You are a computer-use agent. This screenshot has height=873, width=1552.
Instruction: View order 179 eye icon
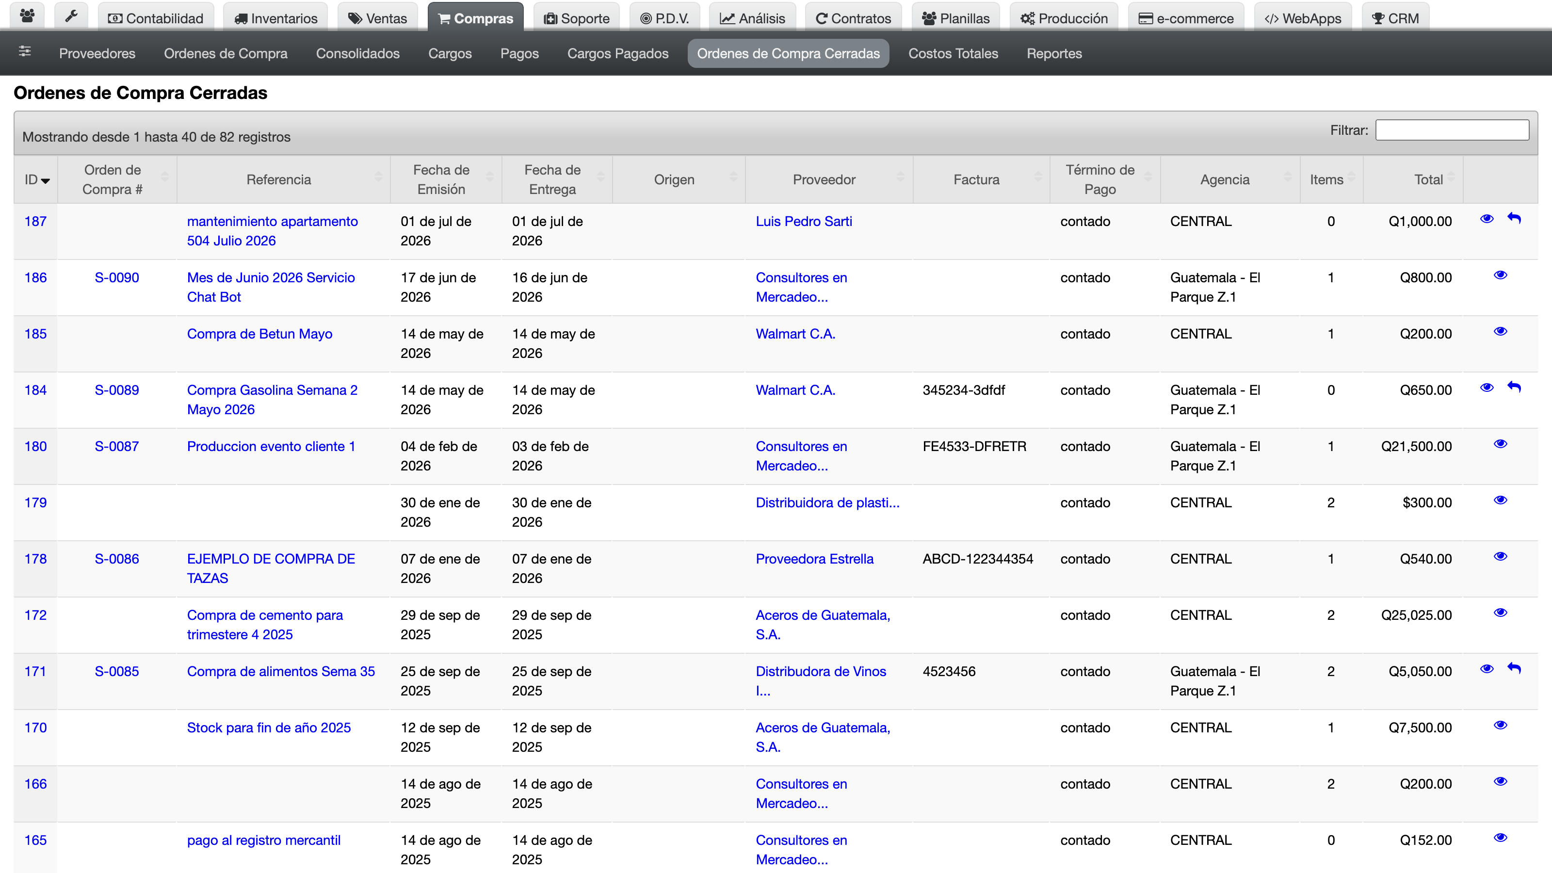(x=1500, y=500)
